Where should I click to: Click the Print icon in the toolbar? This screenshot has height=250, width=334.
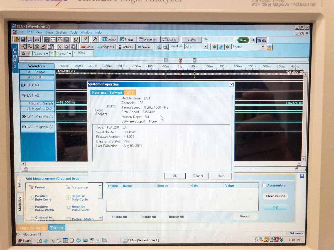[x=30, y=39]
